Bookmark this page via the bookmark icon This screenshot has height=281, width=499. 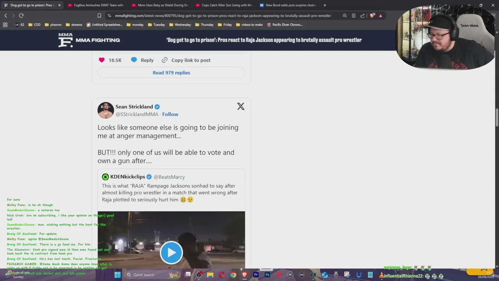click(99, 16)
